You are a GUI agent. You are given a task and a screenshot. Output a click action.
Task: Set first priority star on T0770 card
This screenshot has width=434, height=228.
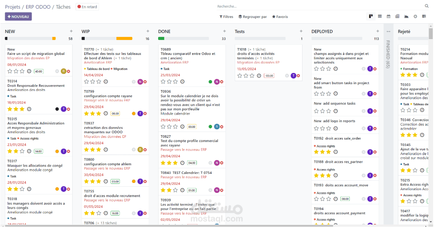[x=86, y=82]
